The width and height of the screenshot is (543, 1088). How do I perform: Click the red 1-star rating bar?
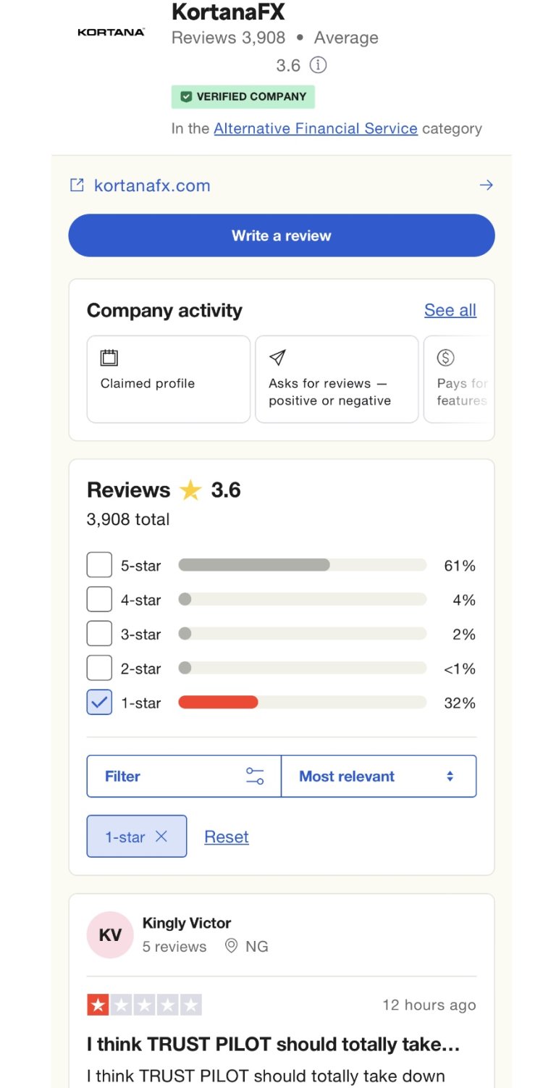click(x=218, y=703)
